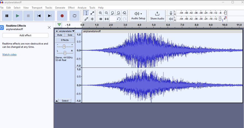Click the Zoom In magnifier icon
Viewport: 244px width, 128px height.
101,13
